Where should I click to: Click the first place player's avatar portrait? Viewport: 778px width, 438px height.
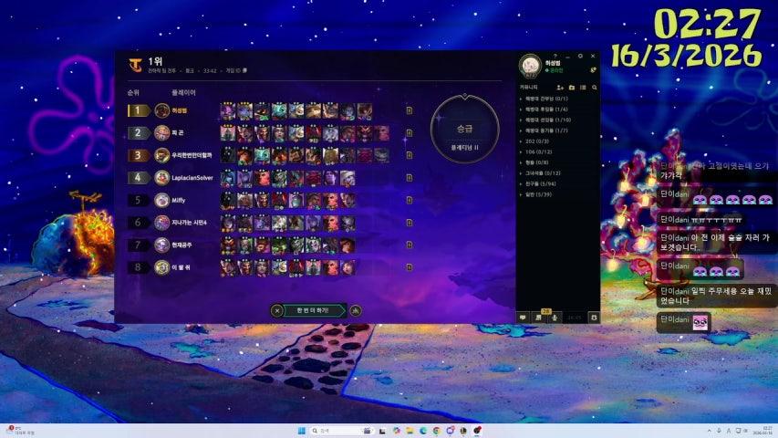162,110
